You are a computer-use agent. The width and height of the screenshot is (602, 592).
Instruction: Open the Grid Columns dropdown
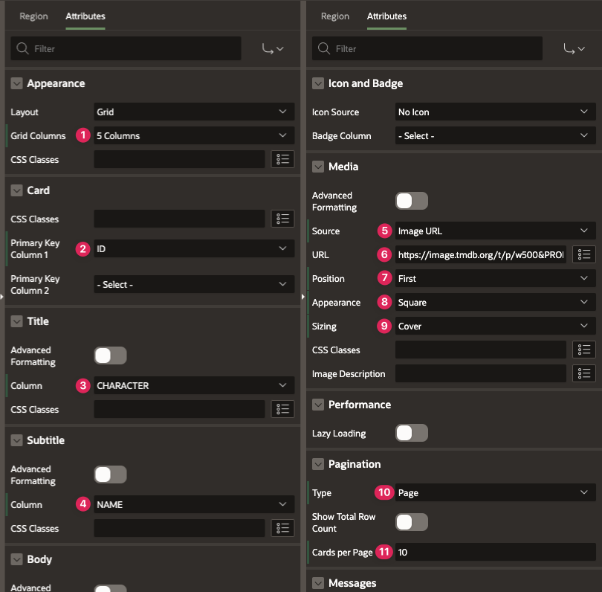193,135
